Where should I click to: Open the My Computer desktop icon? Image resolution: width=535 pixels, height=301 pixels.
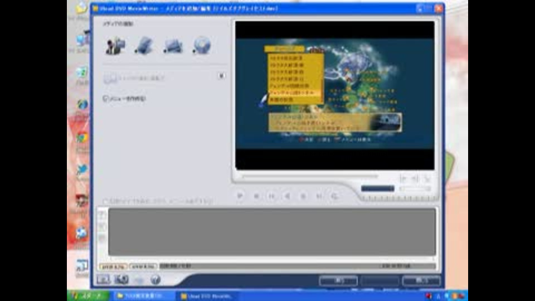pyautogui.click(x=82, y=40)
